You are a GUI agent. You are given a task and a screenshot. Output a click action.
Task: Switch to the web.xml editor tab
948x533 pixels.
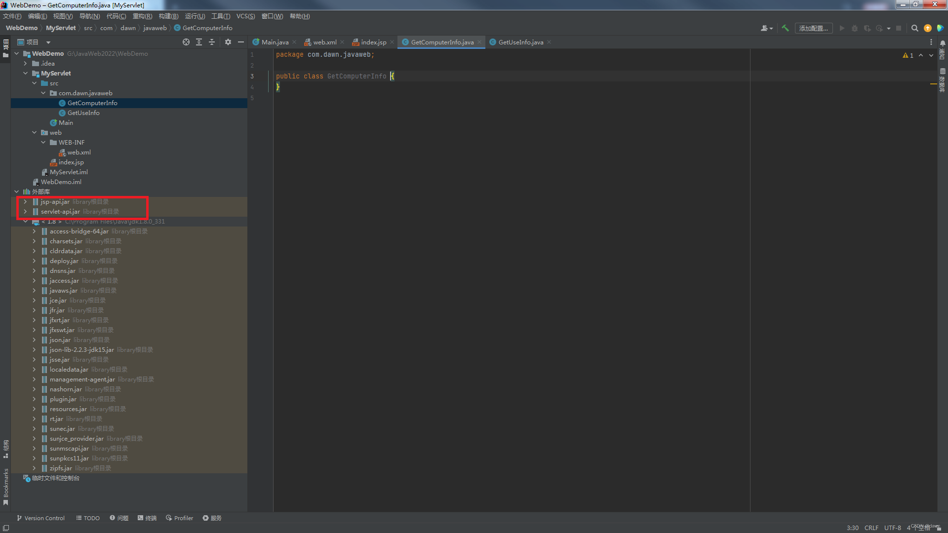click(x=324, y=42)
